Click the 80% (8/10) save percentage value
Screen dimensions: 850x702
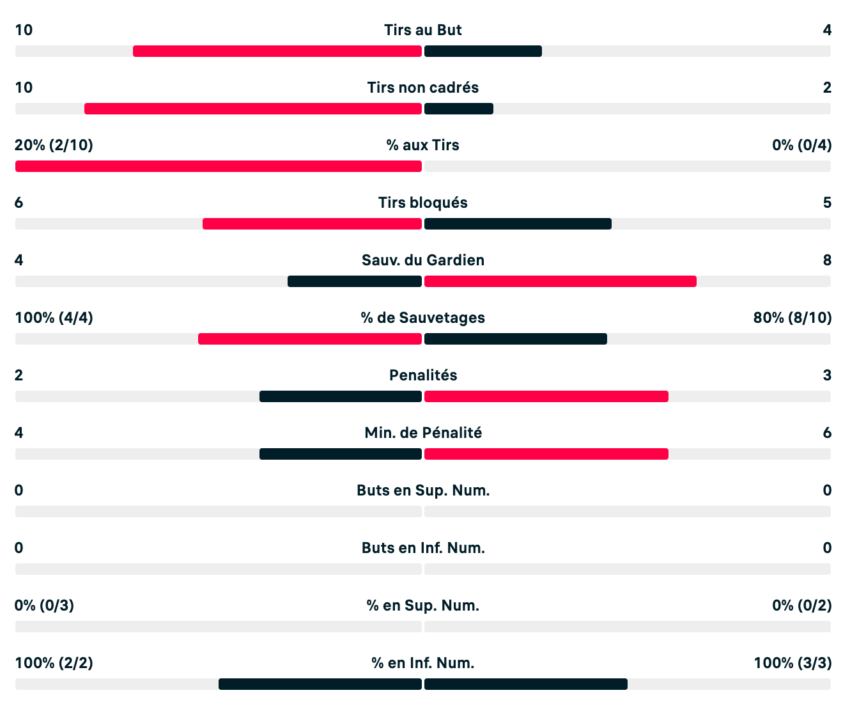[x=792, y=318]
